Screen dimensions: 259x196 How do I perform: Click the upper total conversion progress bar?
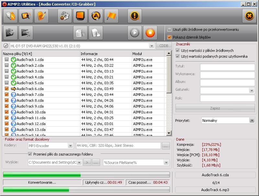coord(86,175)
